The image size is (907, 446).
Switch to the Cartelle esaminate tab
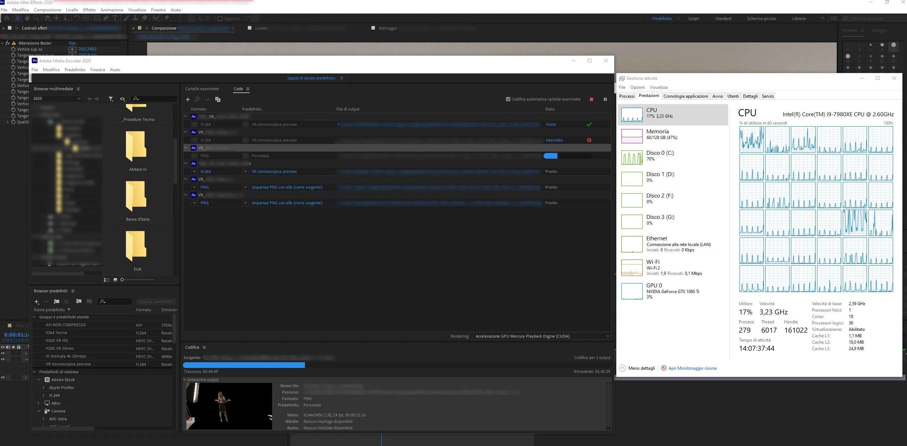tap(202, 89)
